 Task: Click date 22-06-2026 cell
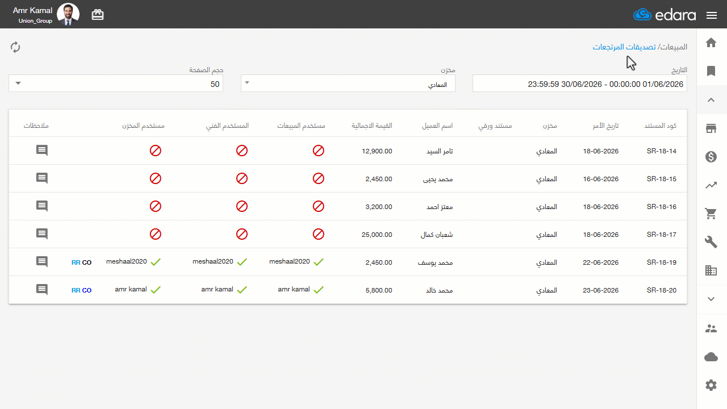[601, 262]
